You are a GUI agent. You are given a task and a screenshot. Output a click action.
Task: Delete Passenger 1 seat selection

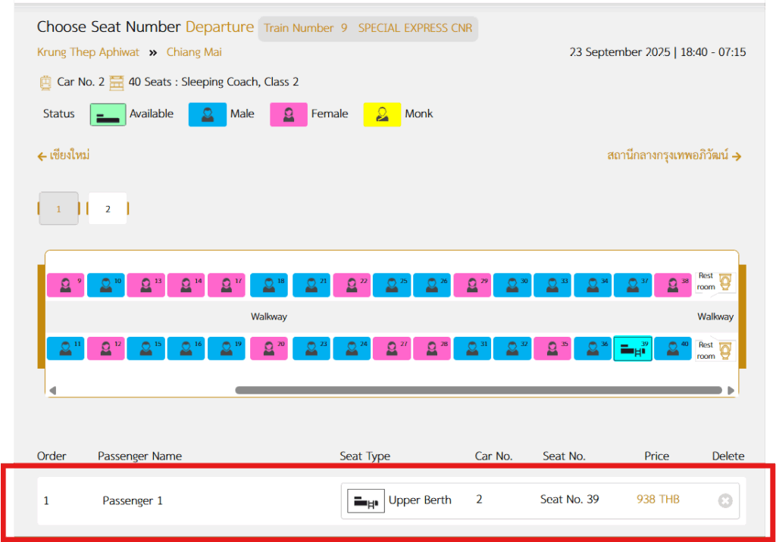click(724, 501)
